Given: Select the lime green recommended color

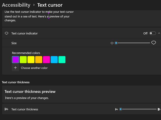Looking at the screenshot, I should [x=23, y=60].
